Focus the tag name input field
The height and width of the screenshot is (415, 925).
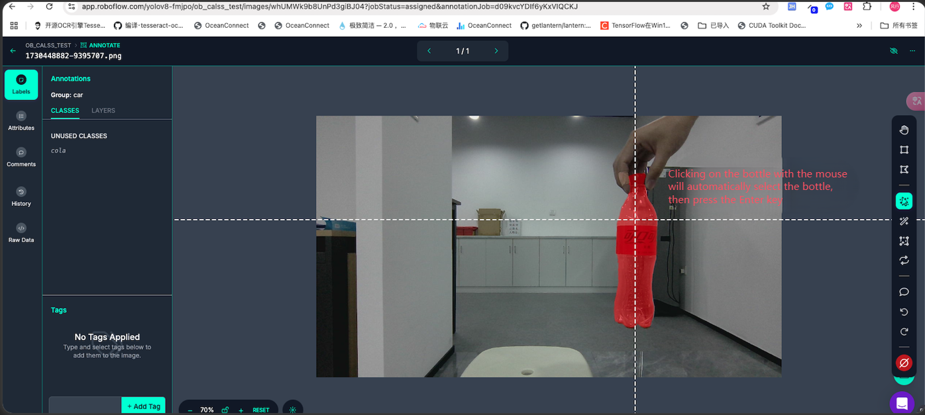(x=85, y=406)
